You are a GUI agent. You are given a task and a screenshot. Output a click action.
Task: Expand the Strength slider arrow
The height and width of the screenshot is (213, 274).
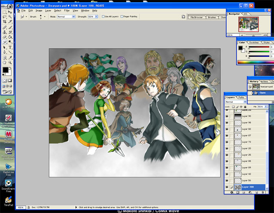pyautogui.click(x=97, y=16)
